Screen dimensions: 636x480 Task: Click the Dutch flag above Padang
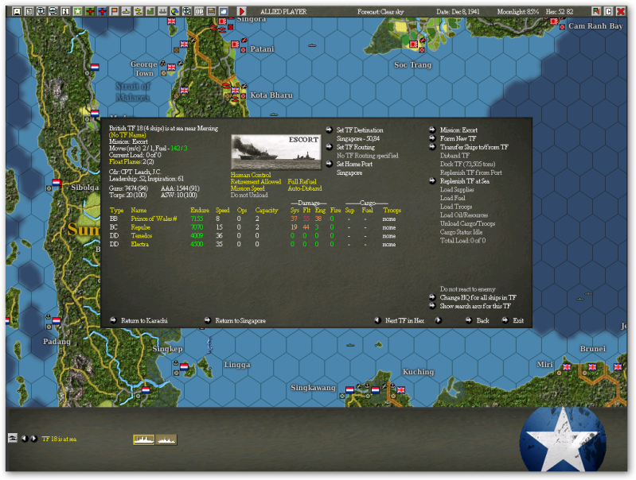pos(57,320)
